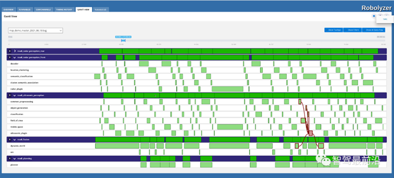Viewport: 394px width, 178px height.
Task: Click red-outlined bar in field_of_view row
Action: click(303, 121)
